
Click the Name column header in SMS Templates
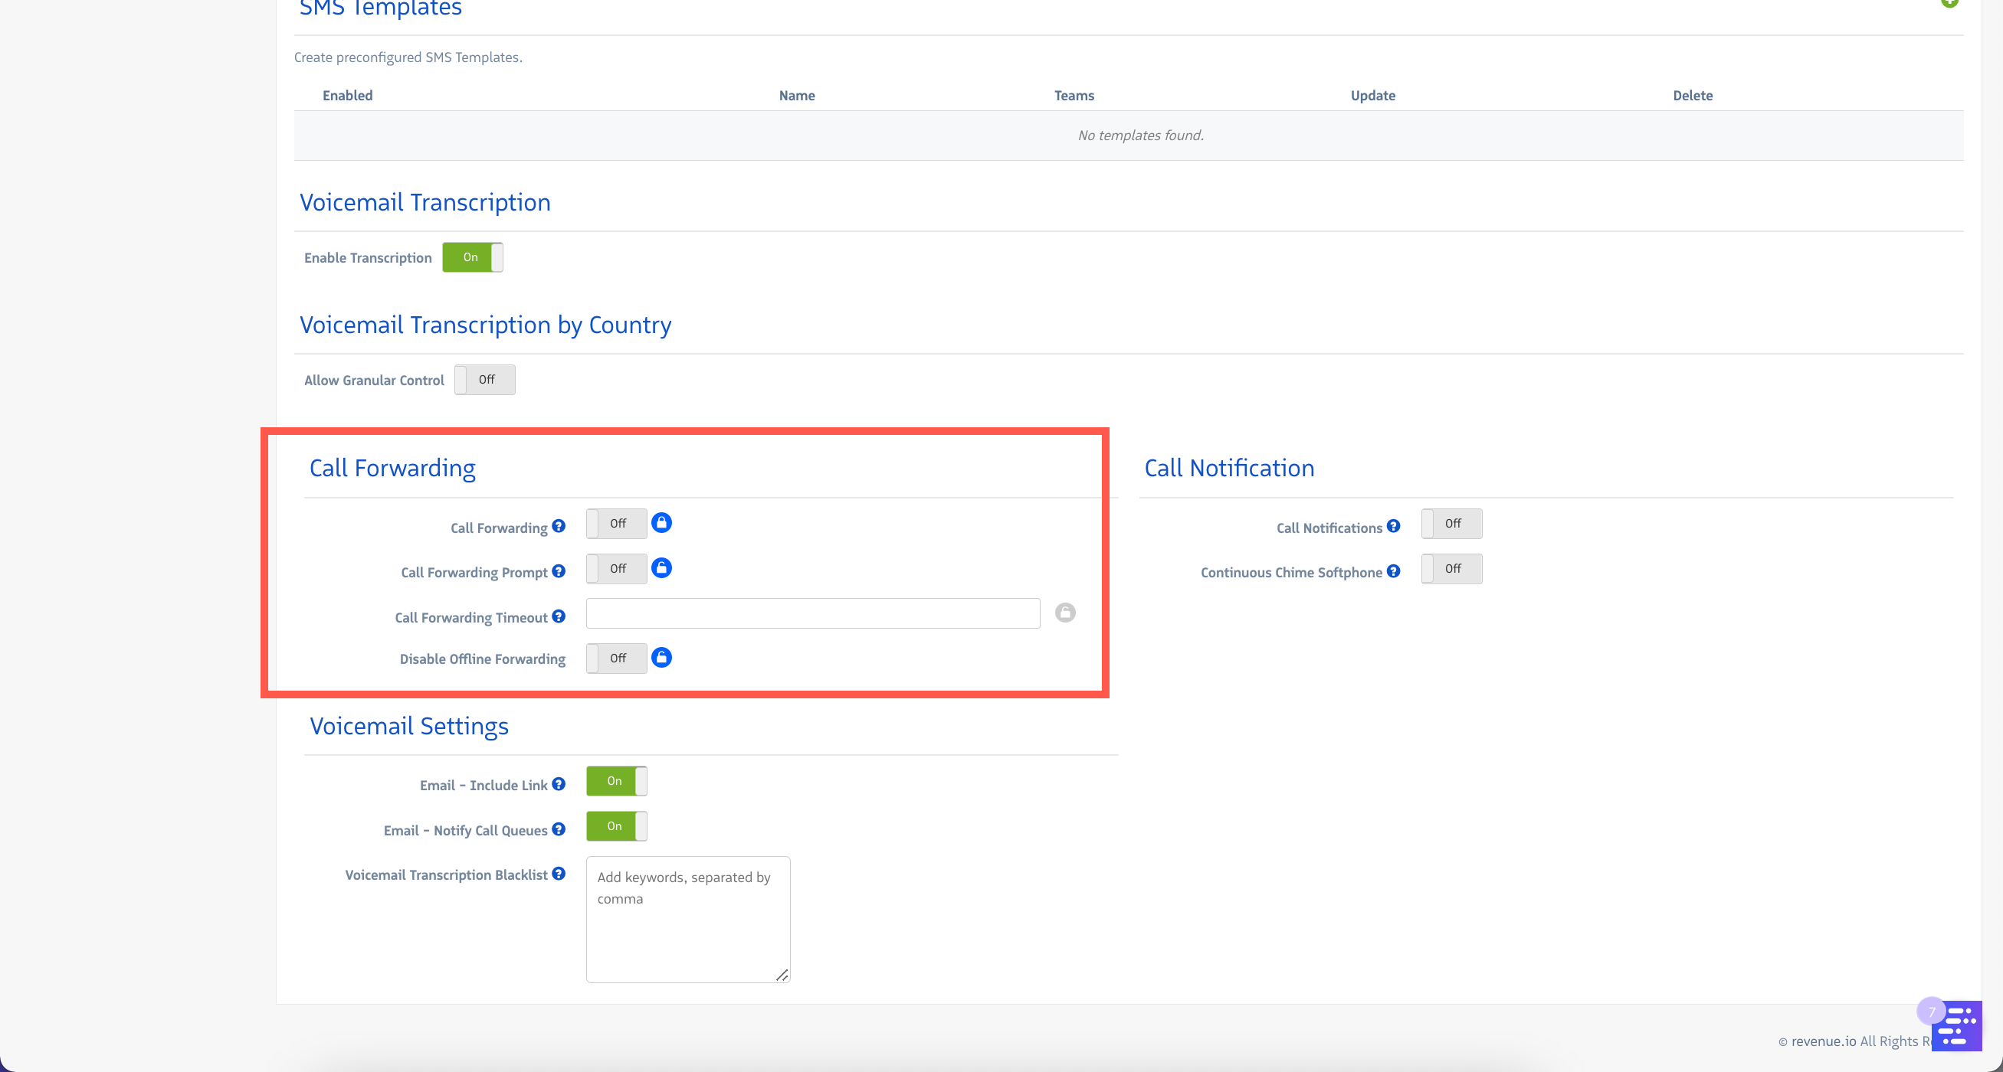pyautogui.click(x=796, y=96)
